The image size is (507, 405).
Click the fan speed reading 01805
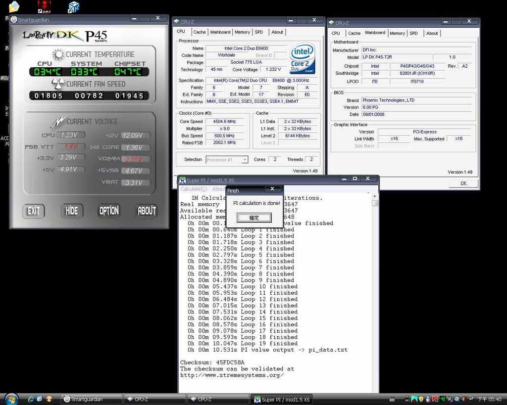(49, 95)
